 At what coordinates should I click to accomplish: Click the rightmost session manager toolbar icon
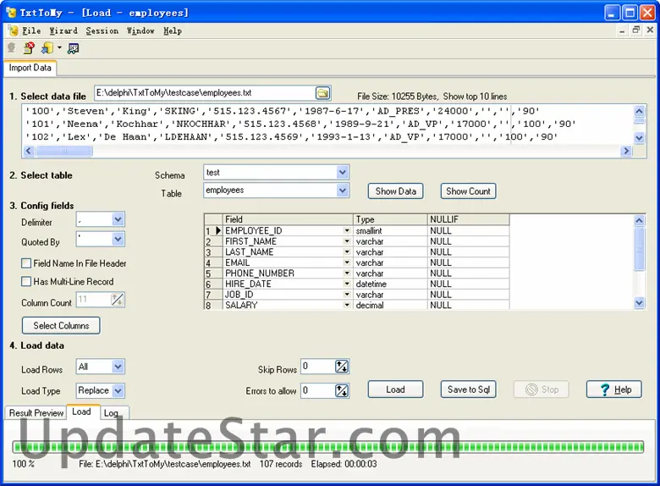point(74,48)
